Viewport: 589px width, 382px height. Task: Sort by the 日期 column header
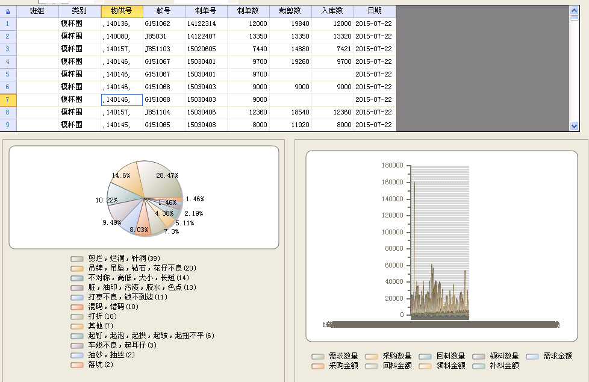click(x=375, y=11)
